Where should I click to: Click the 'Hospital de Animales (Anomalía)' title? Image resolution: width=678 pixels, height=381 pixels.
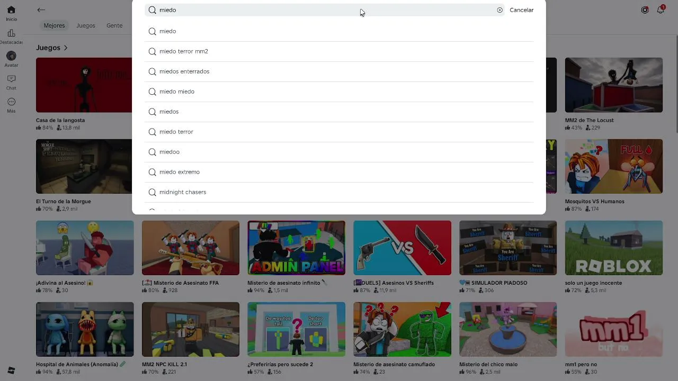tap(81, 365)
